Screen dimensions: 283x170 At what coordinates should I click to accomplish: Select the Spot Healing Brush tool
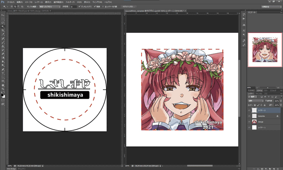pos(3,39)
